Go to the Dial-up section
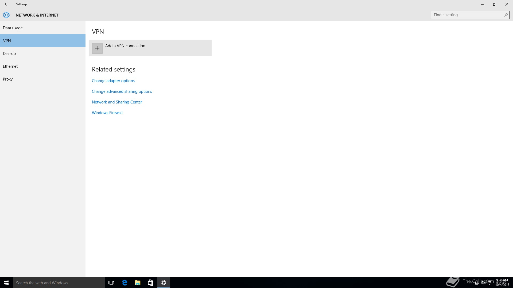This screenshot has width=513, height=288. 9,53
